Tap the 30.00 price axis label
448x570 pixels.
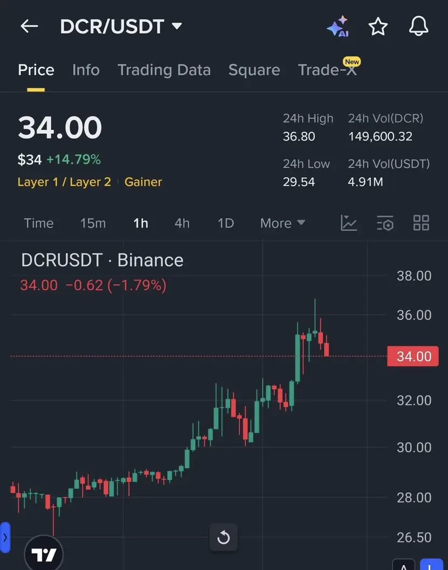pos(414,448)
